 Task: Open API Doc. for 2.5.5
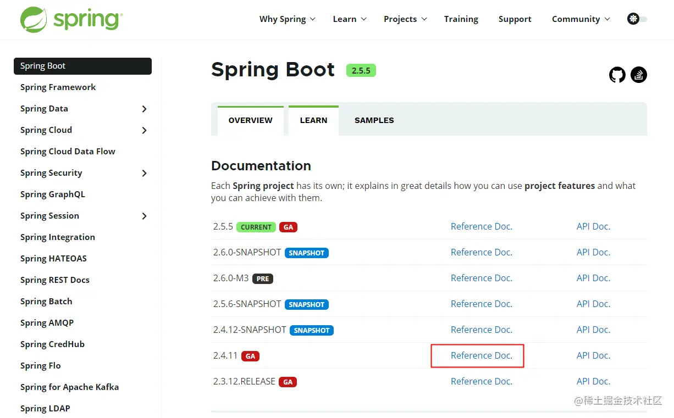tap(593, 226)
